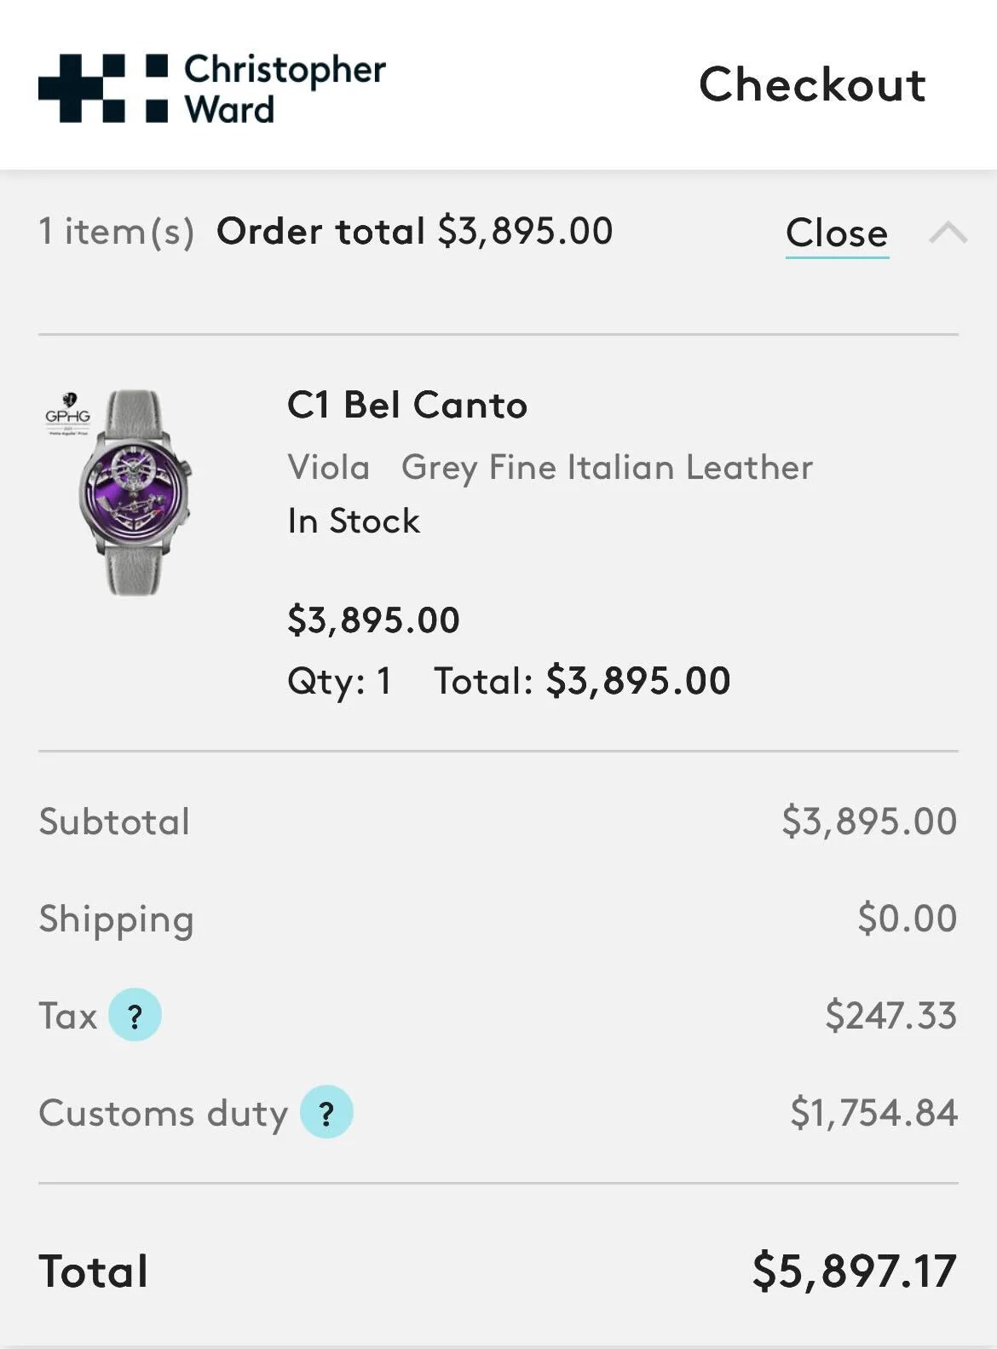Open the Tax help question mark
Screen dimensions: 997x1349
tap(135, 1015)
